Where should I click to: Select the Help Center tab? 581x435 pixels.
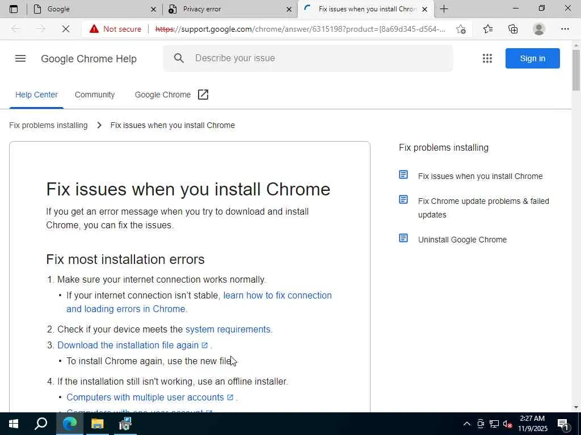click(36, 95)
